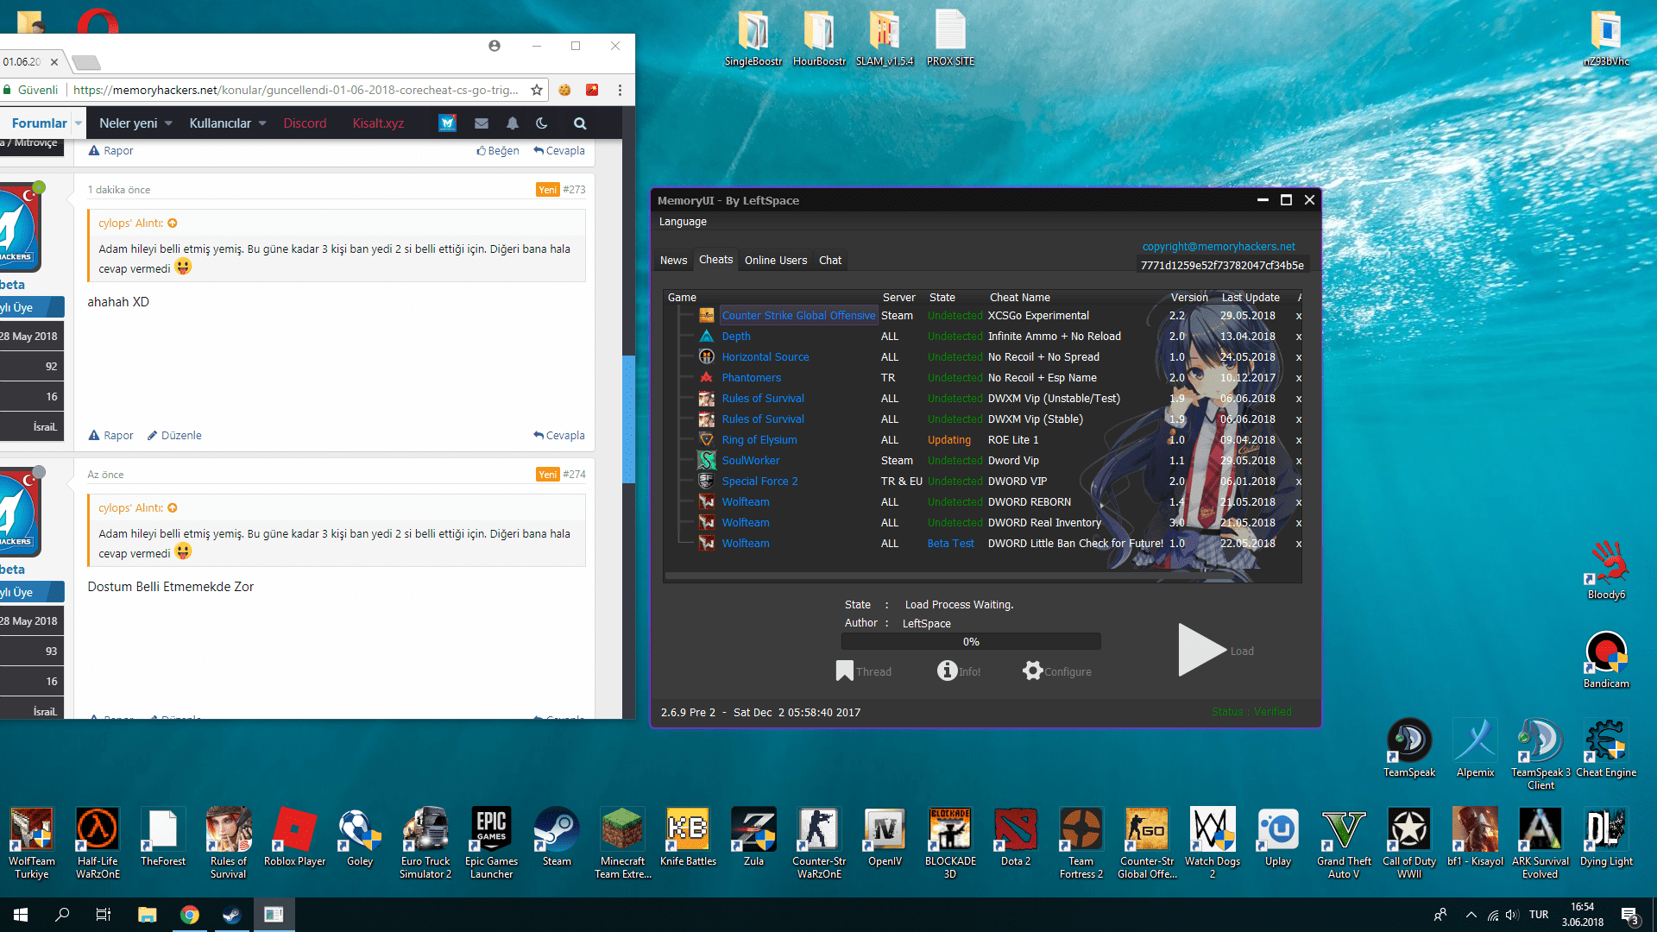Select the Ring of Elysium row

(x=984, y=440)
